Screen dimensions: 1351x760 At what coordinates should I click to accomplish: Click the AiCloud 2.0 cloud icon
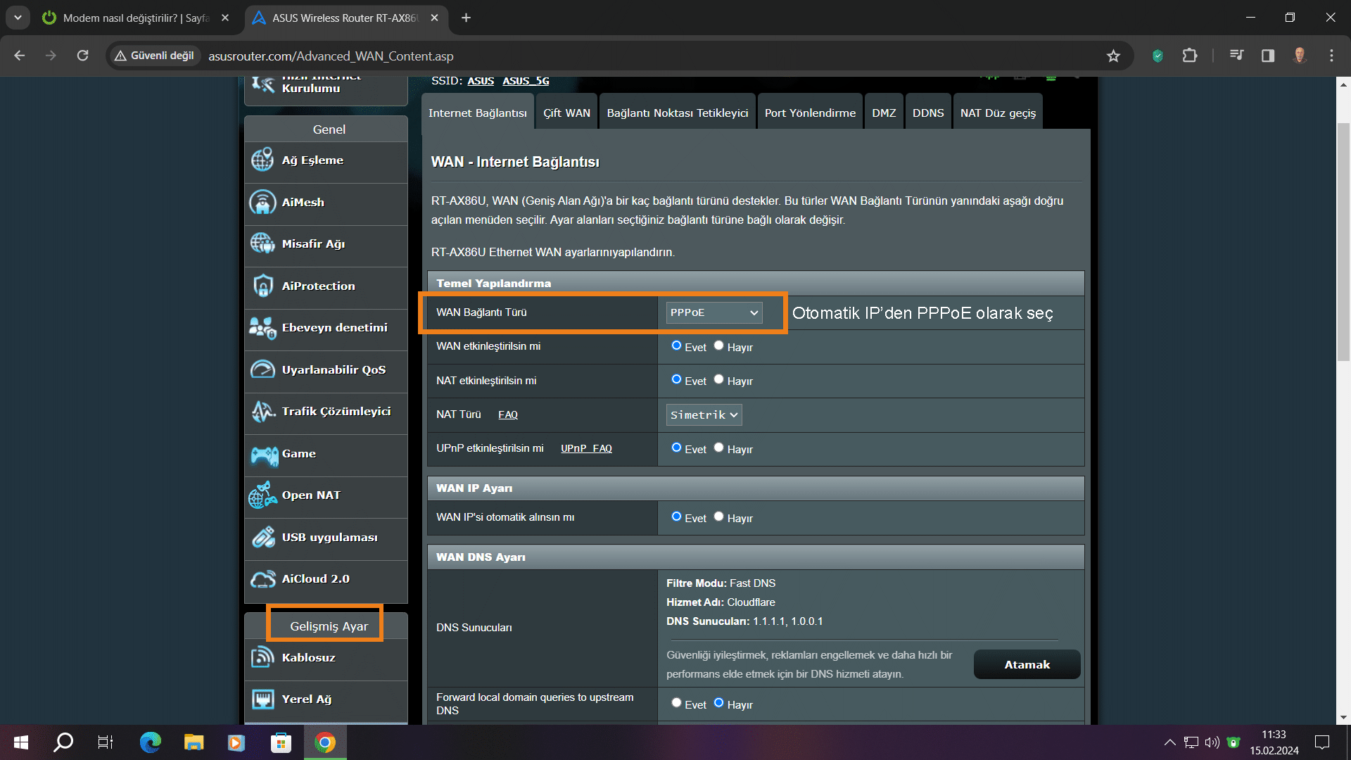tap(262, 579)
